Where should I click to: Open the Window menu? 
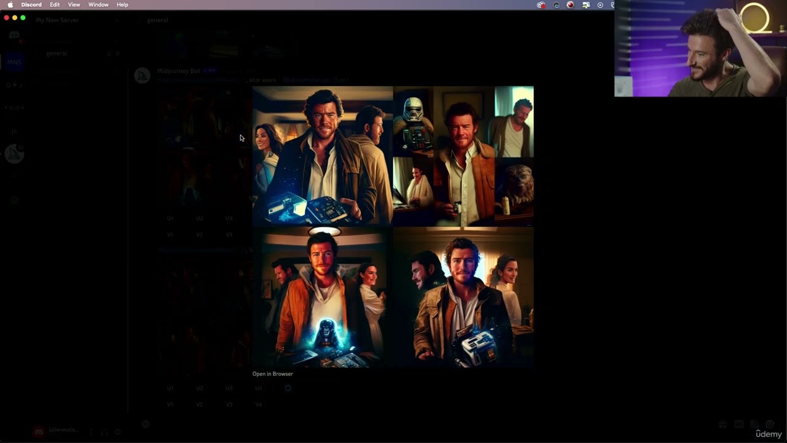(x=98, y=5)
